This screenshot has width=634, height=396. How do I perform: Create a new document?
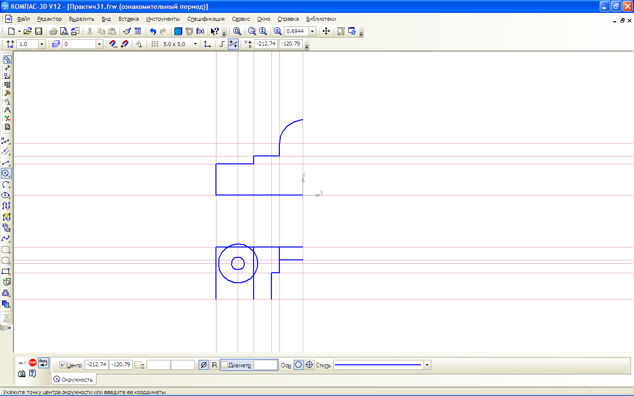click(11, 31)
